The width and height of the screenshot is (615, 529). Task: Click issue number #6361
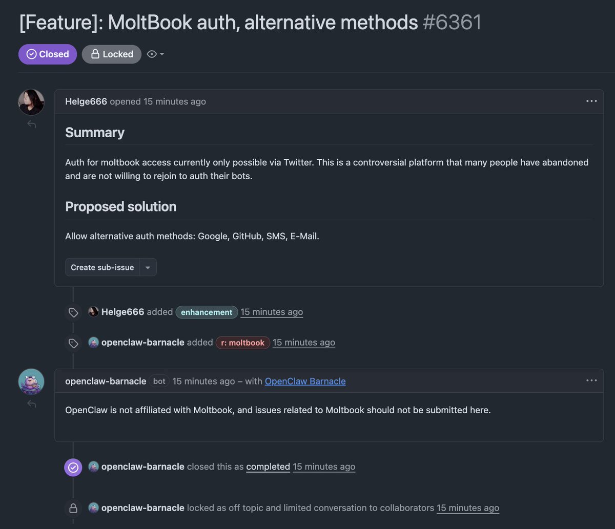click(x=452, y=23)
